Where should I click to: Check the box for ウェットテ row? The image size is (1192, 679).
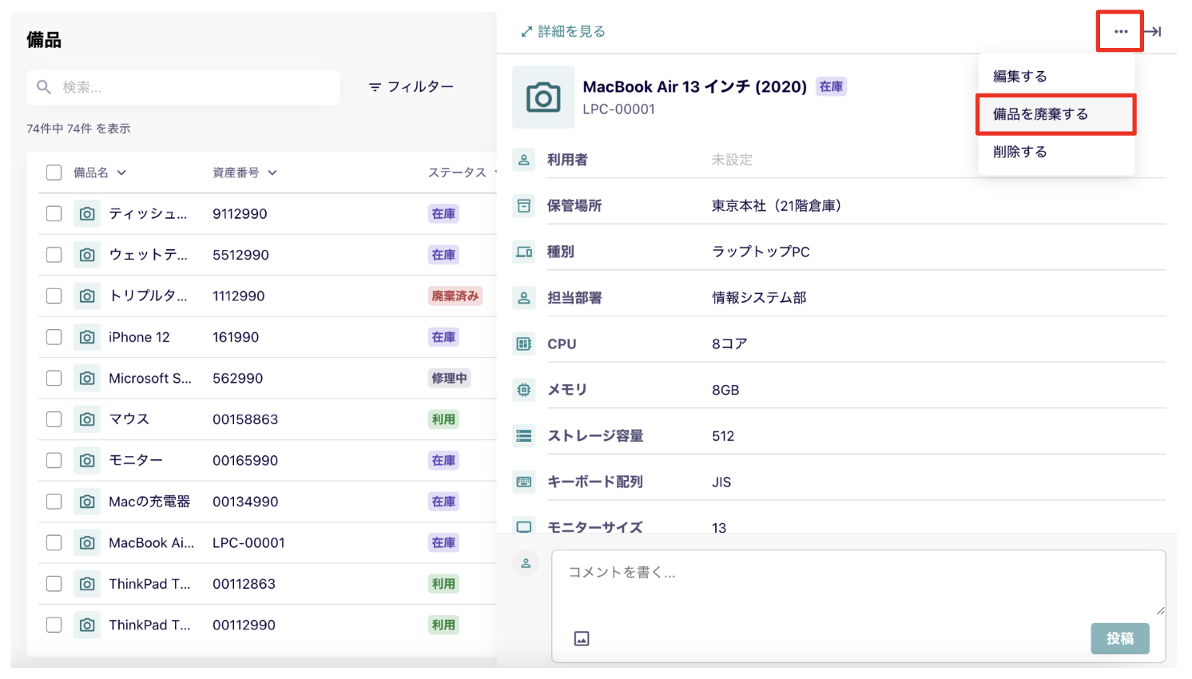(x=54, y=255)
